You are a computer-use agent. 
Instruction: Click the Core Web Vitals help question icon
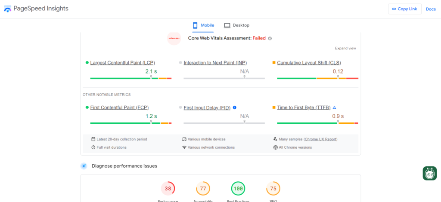[270, 38]
